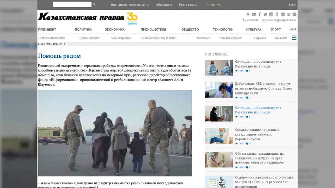The image size is (335, 188).
Task: Expand the hamburger menu
Action: point(294,38)
